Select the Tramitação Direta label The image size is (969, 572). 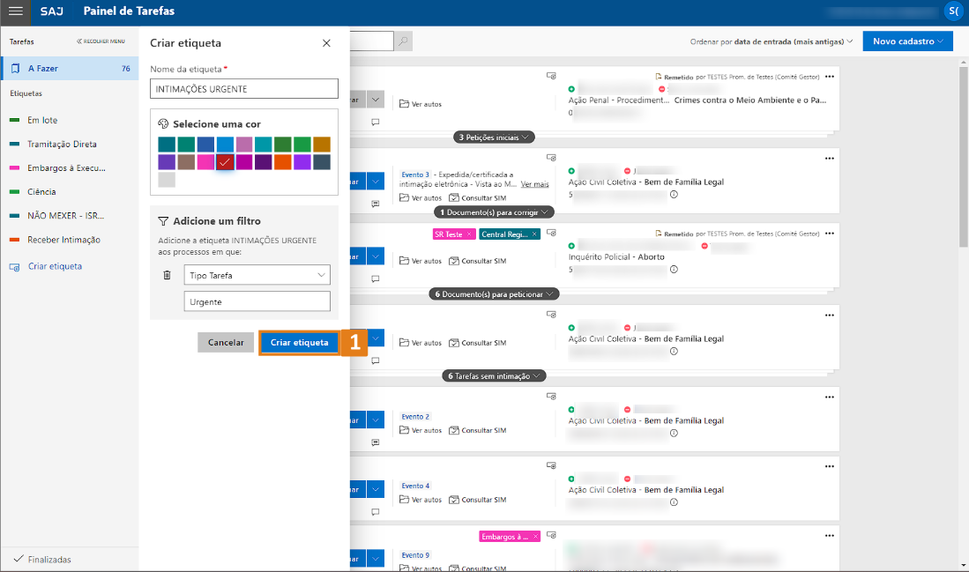[x=61, y=144]
